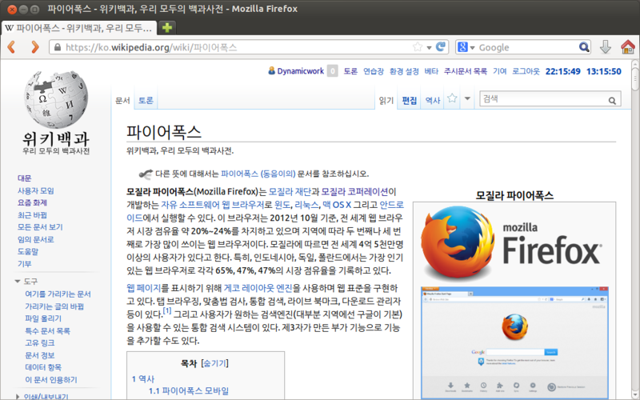Click the Wikipedia globe logo
Viewport: 640px width, 400px height.
56,98
